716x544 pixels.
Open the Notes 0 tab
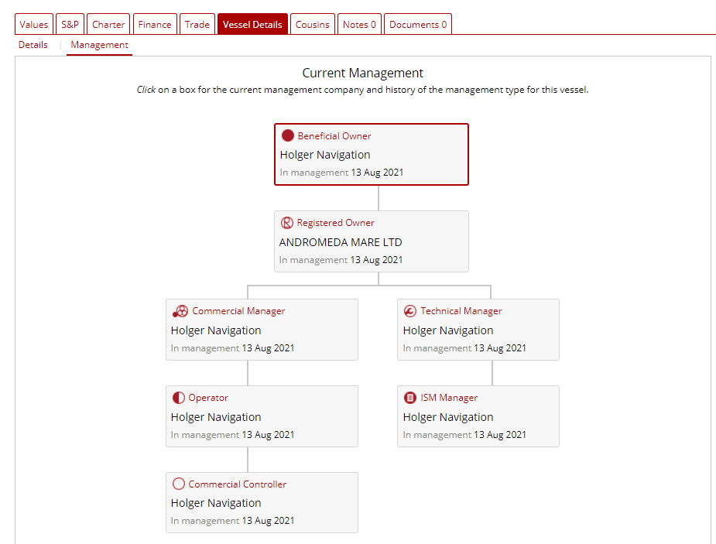click(x=359, y=24)
